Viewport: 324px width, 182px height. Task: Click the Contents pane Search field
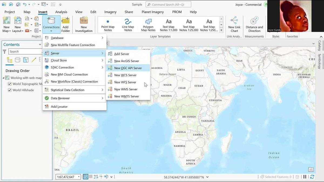click(x=25, y=51)
